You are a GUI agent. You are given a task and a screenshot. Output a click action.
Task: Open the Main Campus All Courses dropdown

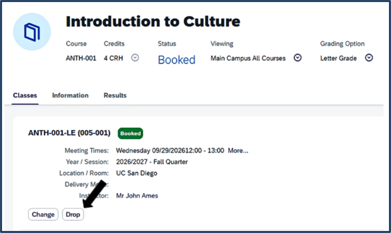pyautogui.click(x=297, y=58)
